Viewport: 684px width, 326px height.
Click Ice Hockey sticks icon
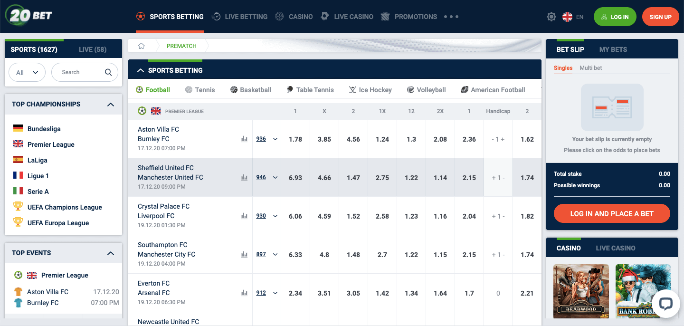(352, 90)
